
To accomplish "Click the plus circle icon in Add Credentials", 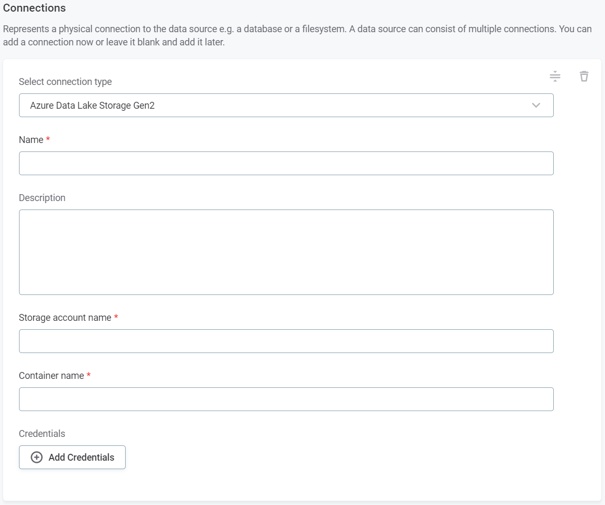I will (37, 458).
